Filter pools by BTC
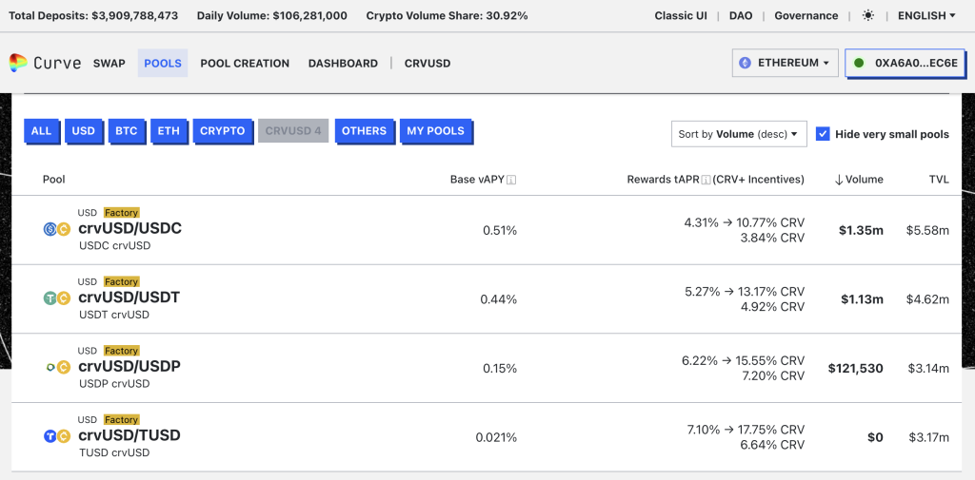 [x=127, y=131]
